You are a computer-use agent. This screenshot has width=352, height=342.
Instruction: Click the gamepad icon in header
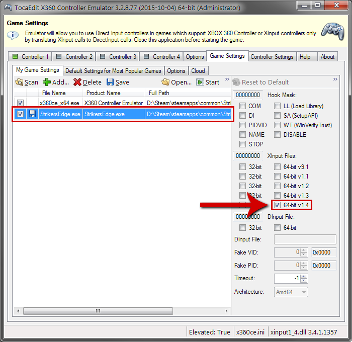coord(333,32)
